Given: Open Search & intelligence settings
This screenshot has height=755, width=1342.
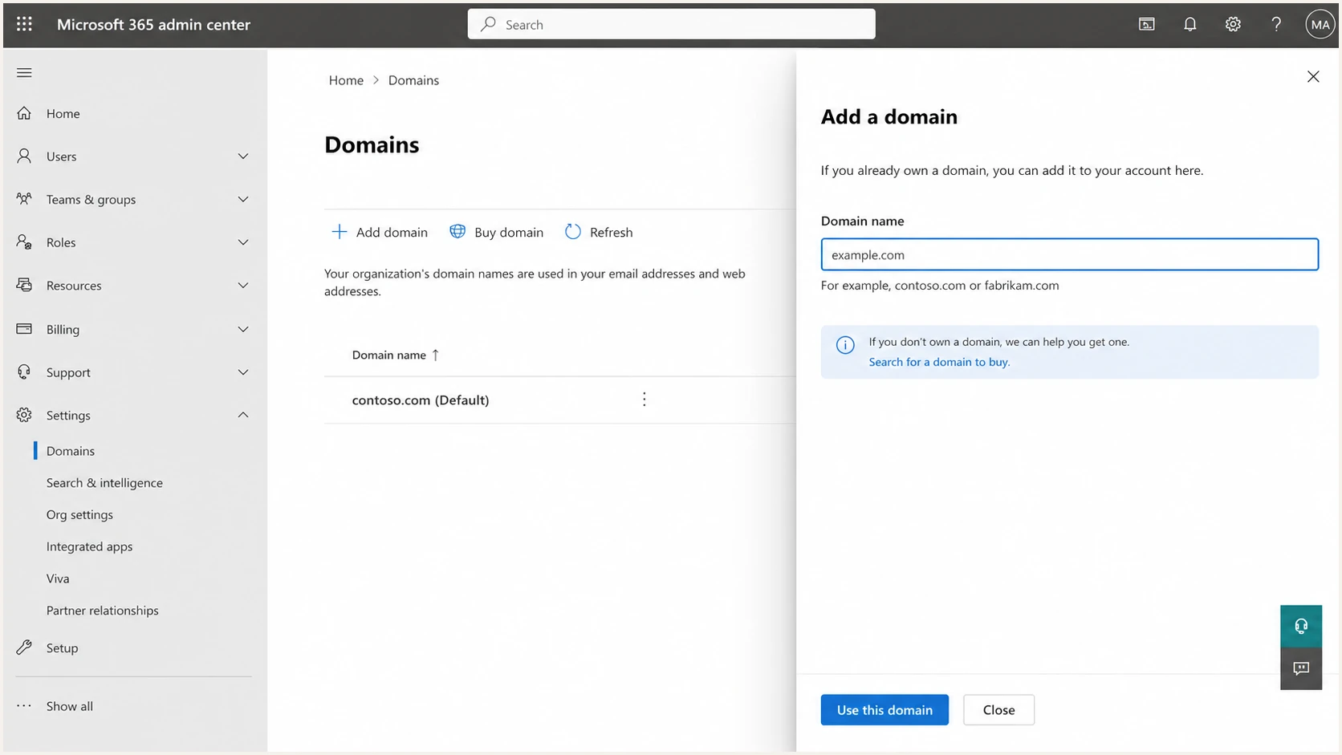Looking at the screenshot, I should 104,482.
